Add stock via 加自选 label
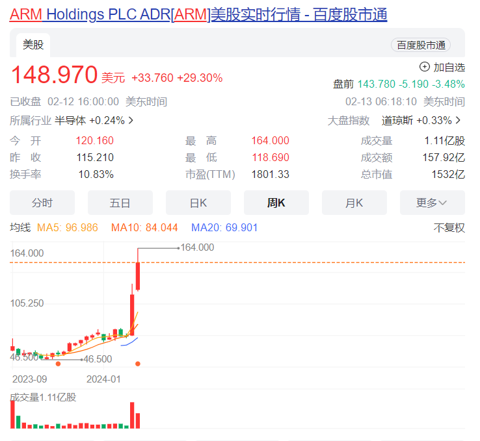The width and height of the screenshot is (480, 441). 449,68
